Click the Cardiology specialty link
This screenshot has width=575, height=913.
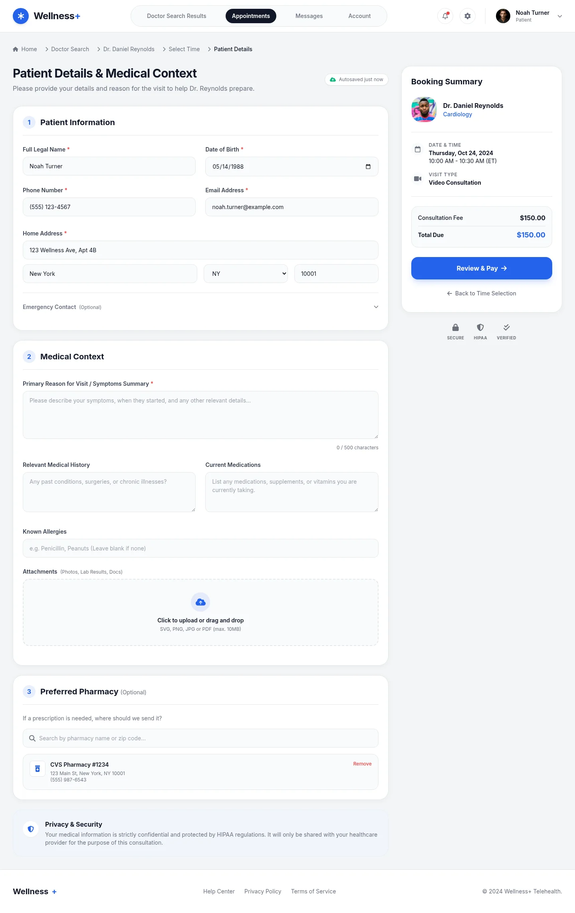click(x=457, y=114)
